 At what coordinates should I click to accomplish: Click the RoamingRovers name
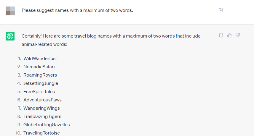pos(40,75)
